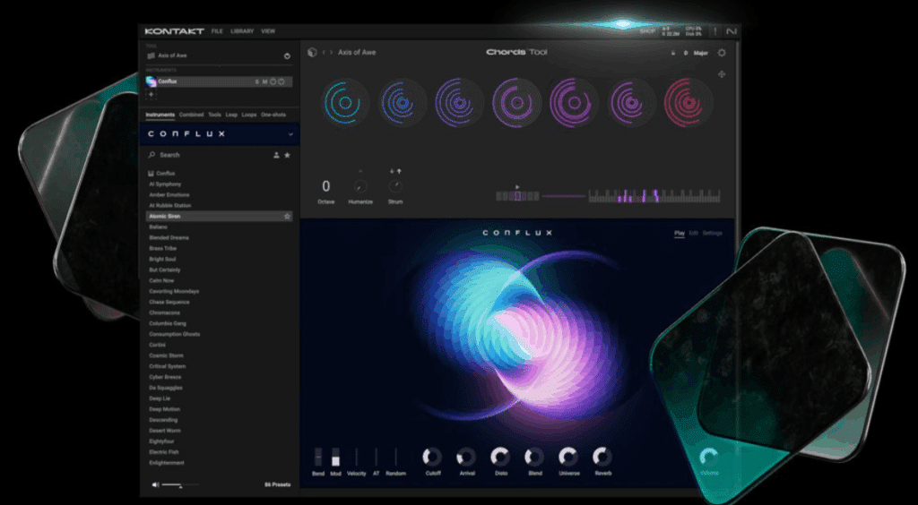Select strum direction up arrow
This screenshot has height=505, width=918.
399,171
